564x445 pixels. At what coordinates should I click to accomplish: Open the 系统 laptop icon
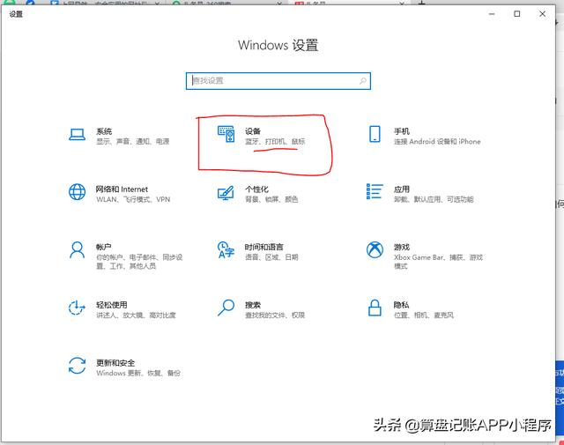77,135
